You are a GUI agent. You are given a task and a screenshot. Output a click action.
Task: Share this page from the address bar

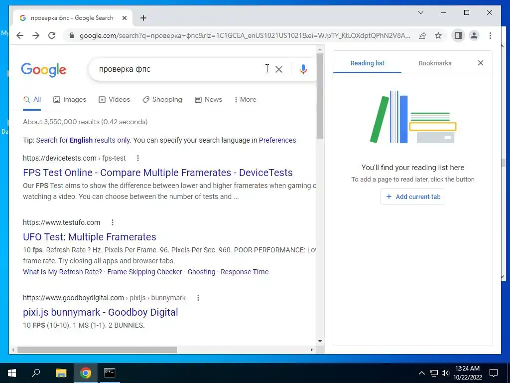pos(422,35)
